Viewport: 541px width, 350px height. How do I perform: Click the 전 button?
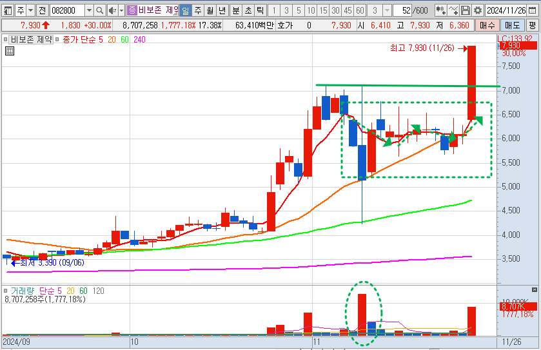pyautogui.click(x=42, y=11)
